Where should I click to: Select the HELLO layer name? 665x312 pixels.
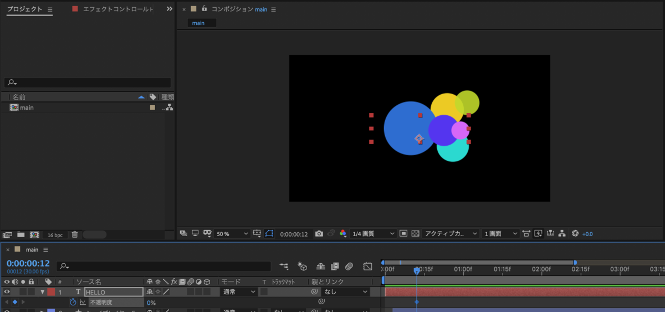(x=114, y=292)
